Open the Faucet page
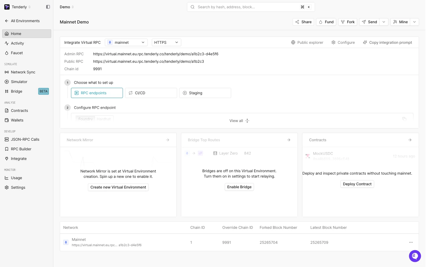Viewport: 427px width, 267px height. tap(27, 53)
